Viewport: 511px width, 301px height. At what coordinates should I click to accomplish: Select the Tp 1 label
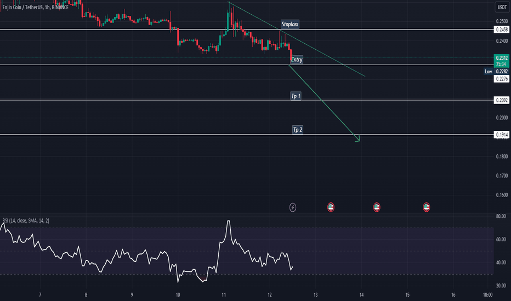[x=296, y=96]
